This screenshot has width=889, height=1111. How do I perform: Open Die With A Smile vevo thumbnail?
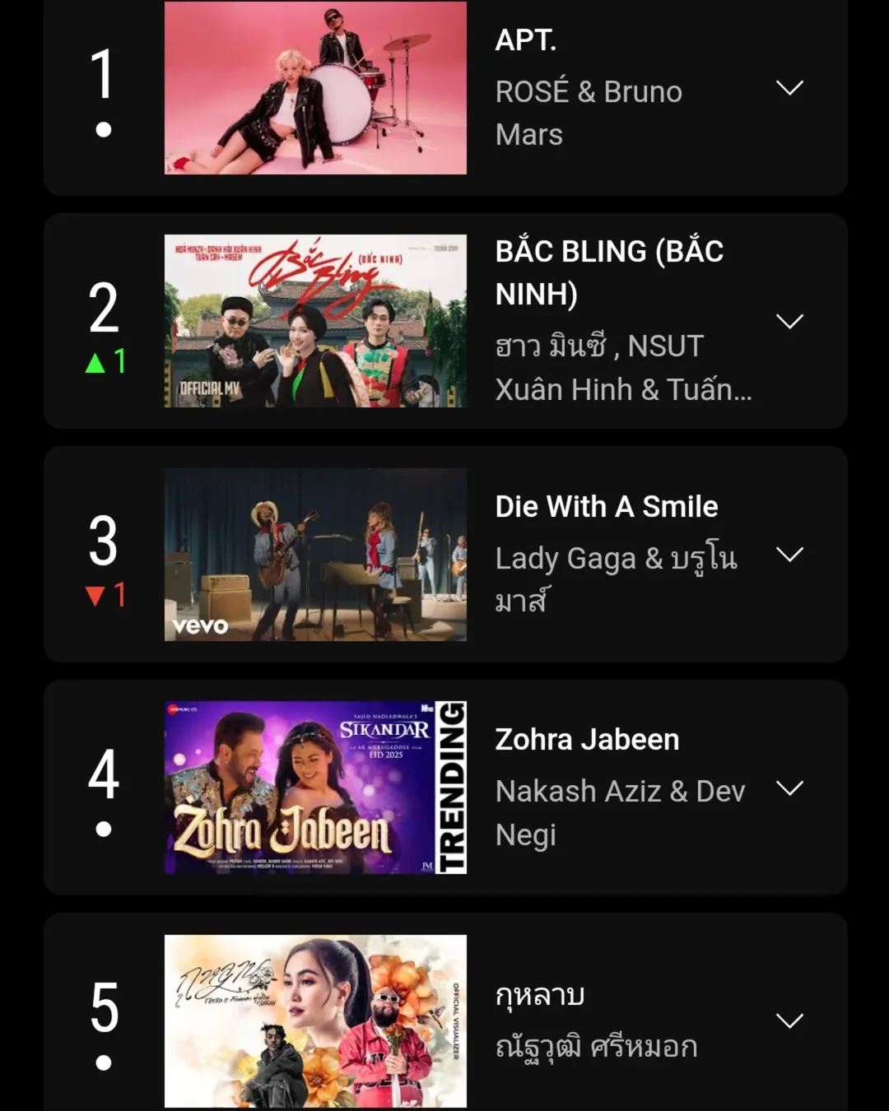coord(315,555)
